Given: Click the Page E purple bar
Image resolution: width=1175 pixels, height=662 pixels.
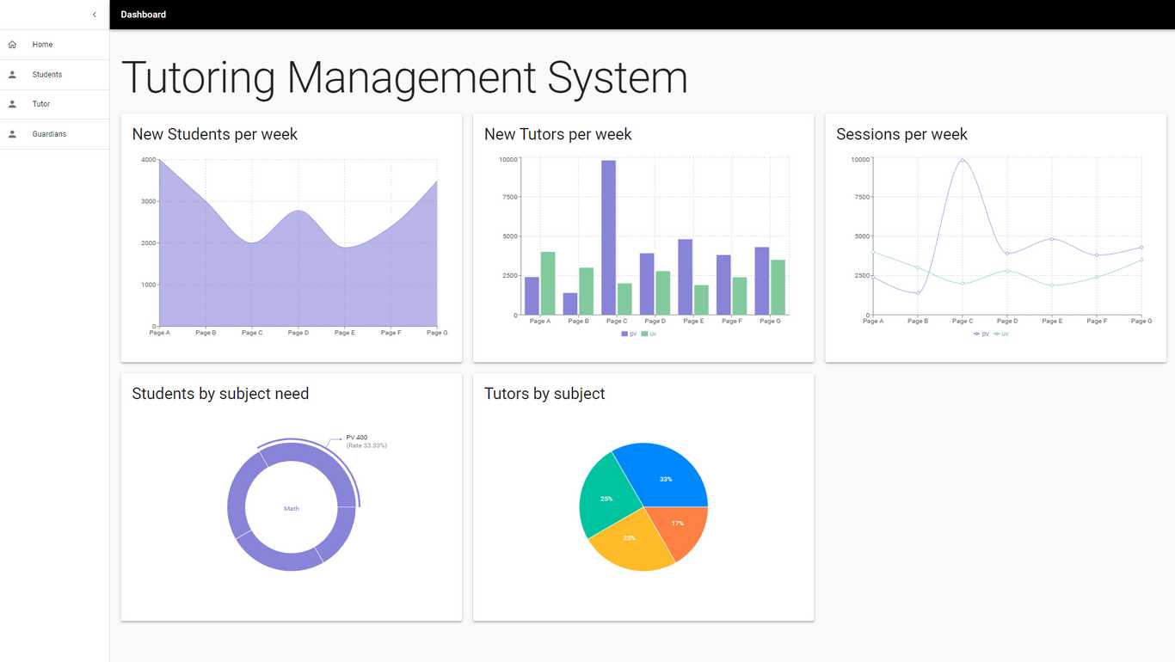Looking at the screenshot, I should click(x=685, y=277).
